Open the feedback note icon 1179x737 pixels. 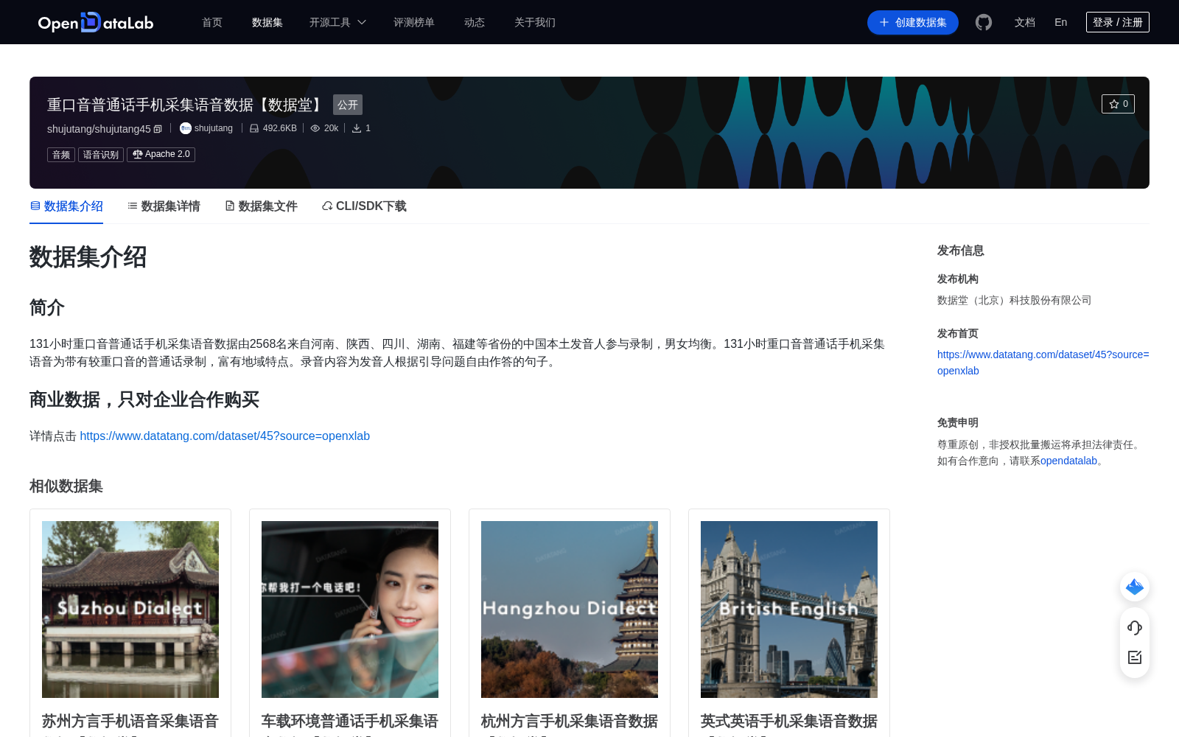(x=1135, y=657)
